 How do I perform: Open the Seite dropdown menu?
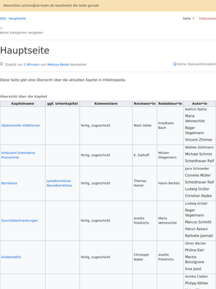click(189, 18)
